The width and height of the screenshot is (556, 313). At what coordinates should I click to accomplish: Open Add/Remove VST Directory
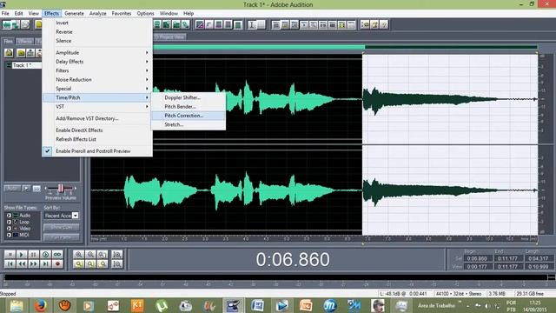97,118
